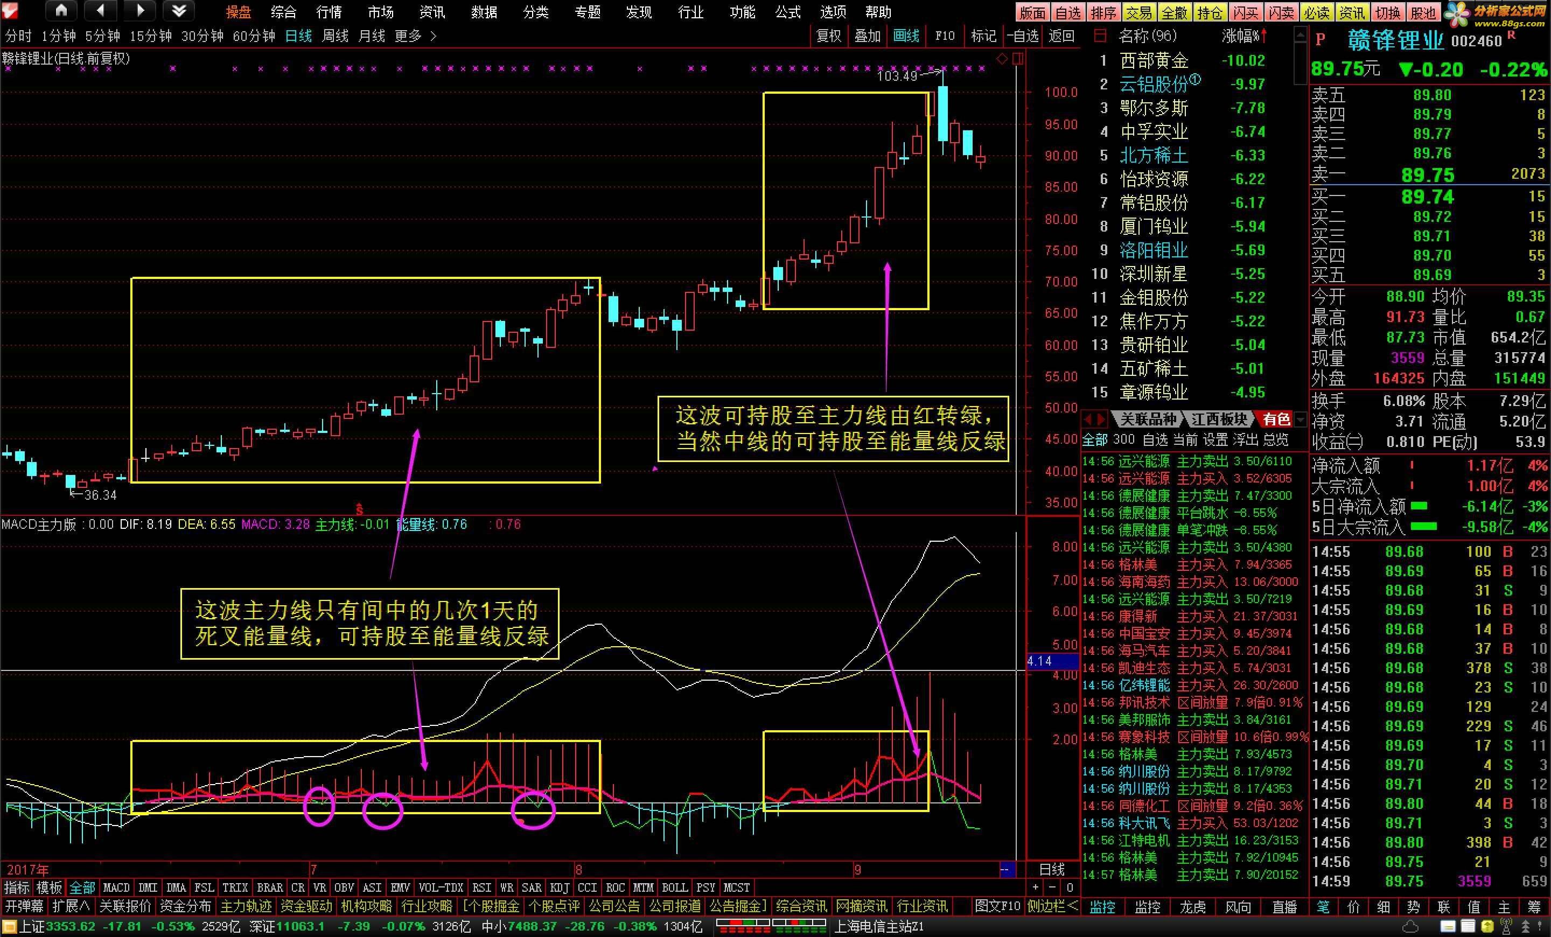Image resolution: width=1551 pixels, height=937 pixels.
Task: Select 西部黄金 in the stock list
Action: click(x=1154, y=60)
